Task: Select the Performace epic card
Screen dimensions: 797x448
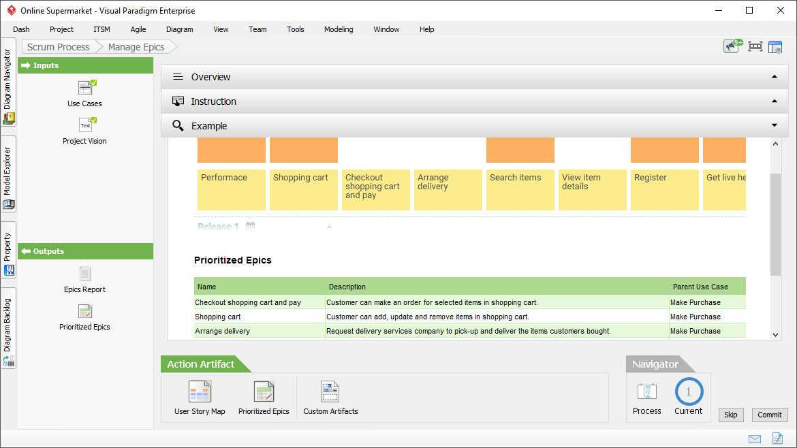Action: [x=232, y=189]
